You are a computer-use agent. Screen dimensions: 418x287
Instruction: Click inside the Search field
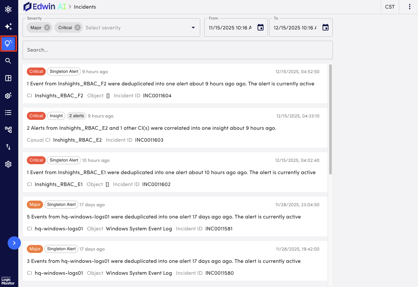(x=177, y=50)
